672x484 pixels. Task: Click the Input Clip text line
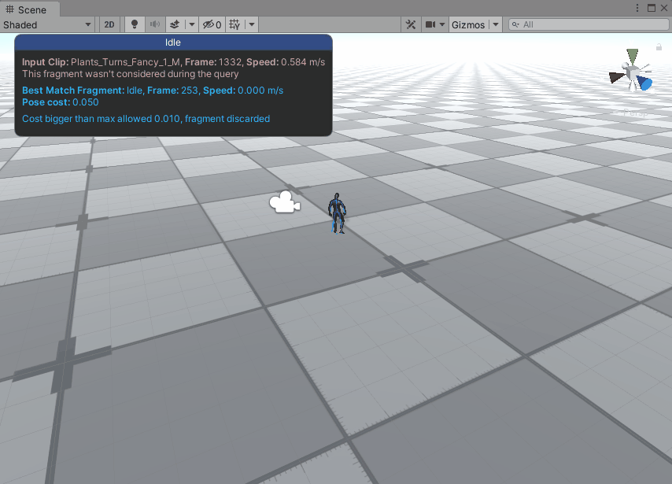click(174, 62)
